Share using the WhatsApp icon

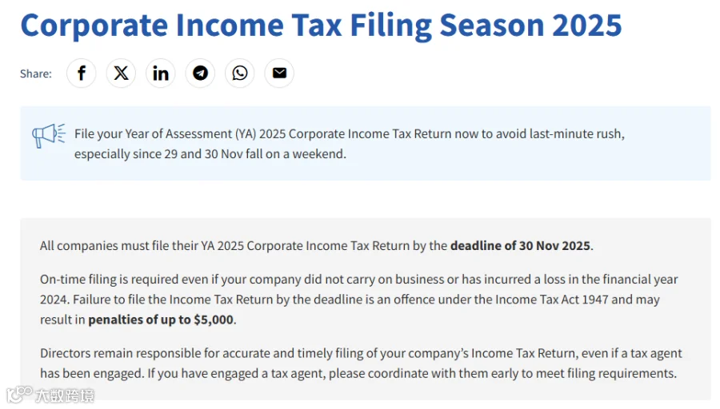coord(240,73)
